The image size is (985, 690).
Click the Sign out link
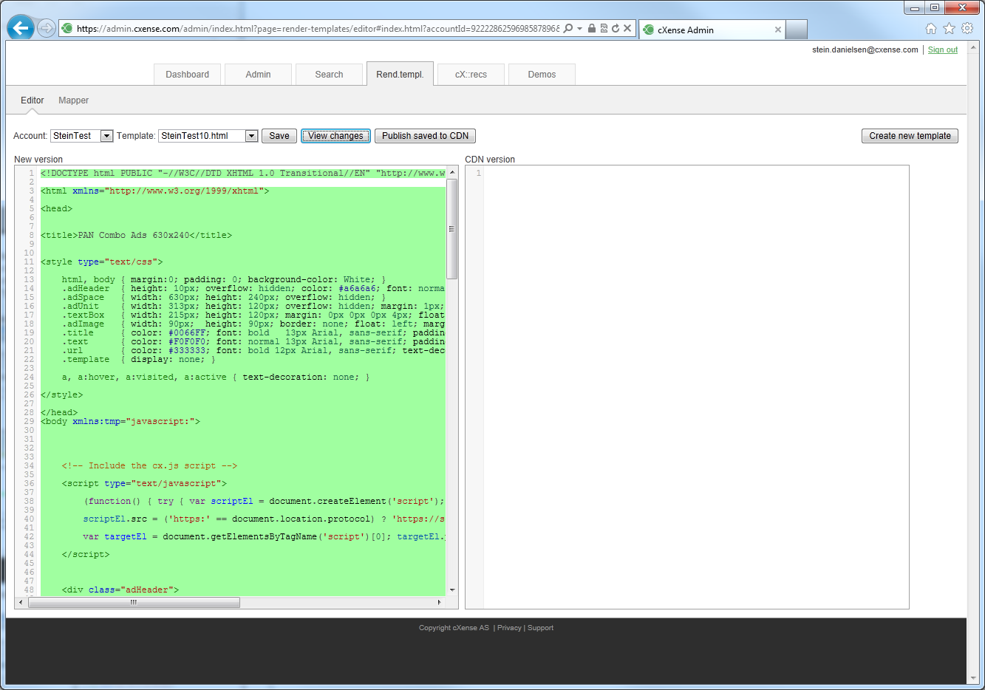[943, 49]
